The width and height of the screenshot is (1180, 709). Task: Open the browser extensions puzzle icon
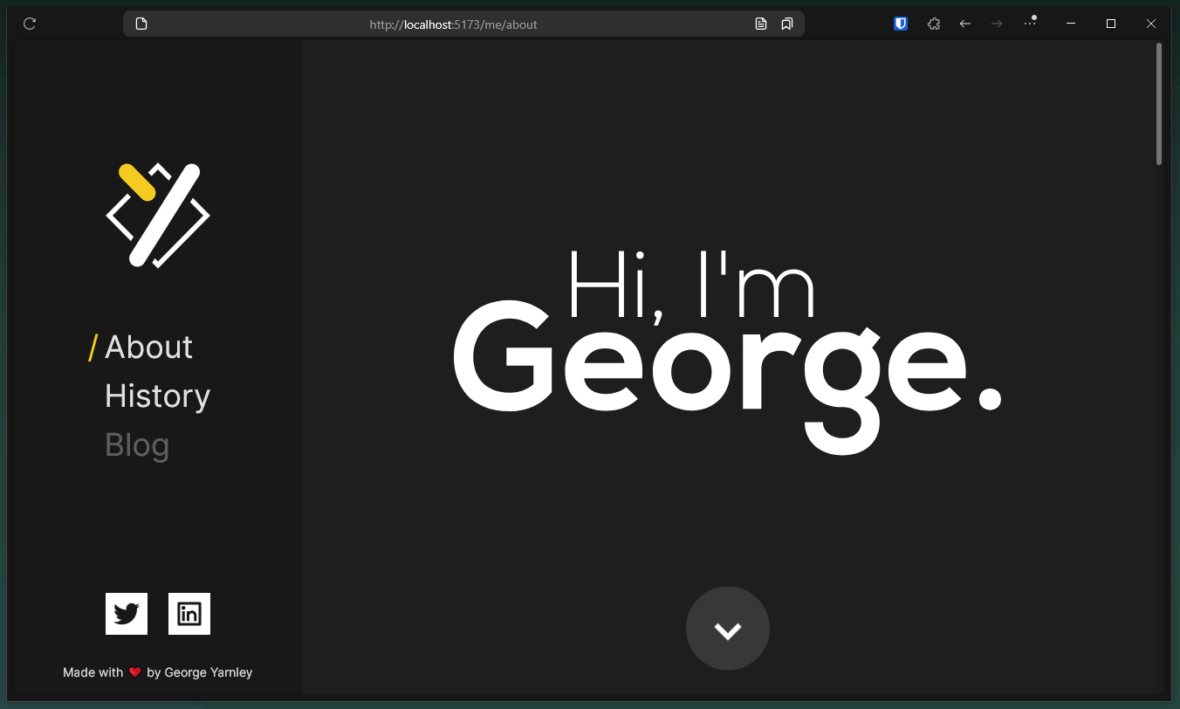pos(933,24)
